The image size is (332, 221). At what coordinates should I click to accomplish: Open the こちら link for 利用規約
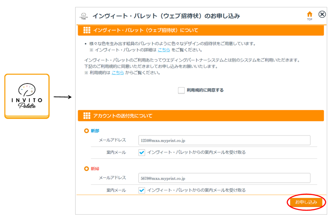click(x=118, y=73)
